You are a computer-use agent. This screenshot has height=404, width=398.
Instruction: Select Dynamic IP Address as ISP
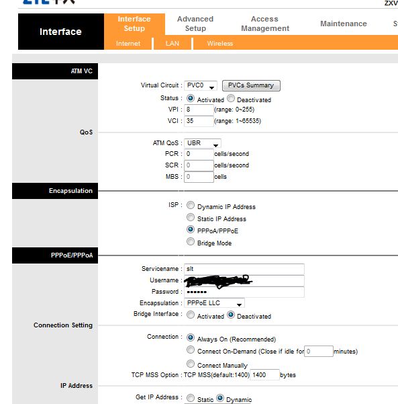(x=191, y=205)
